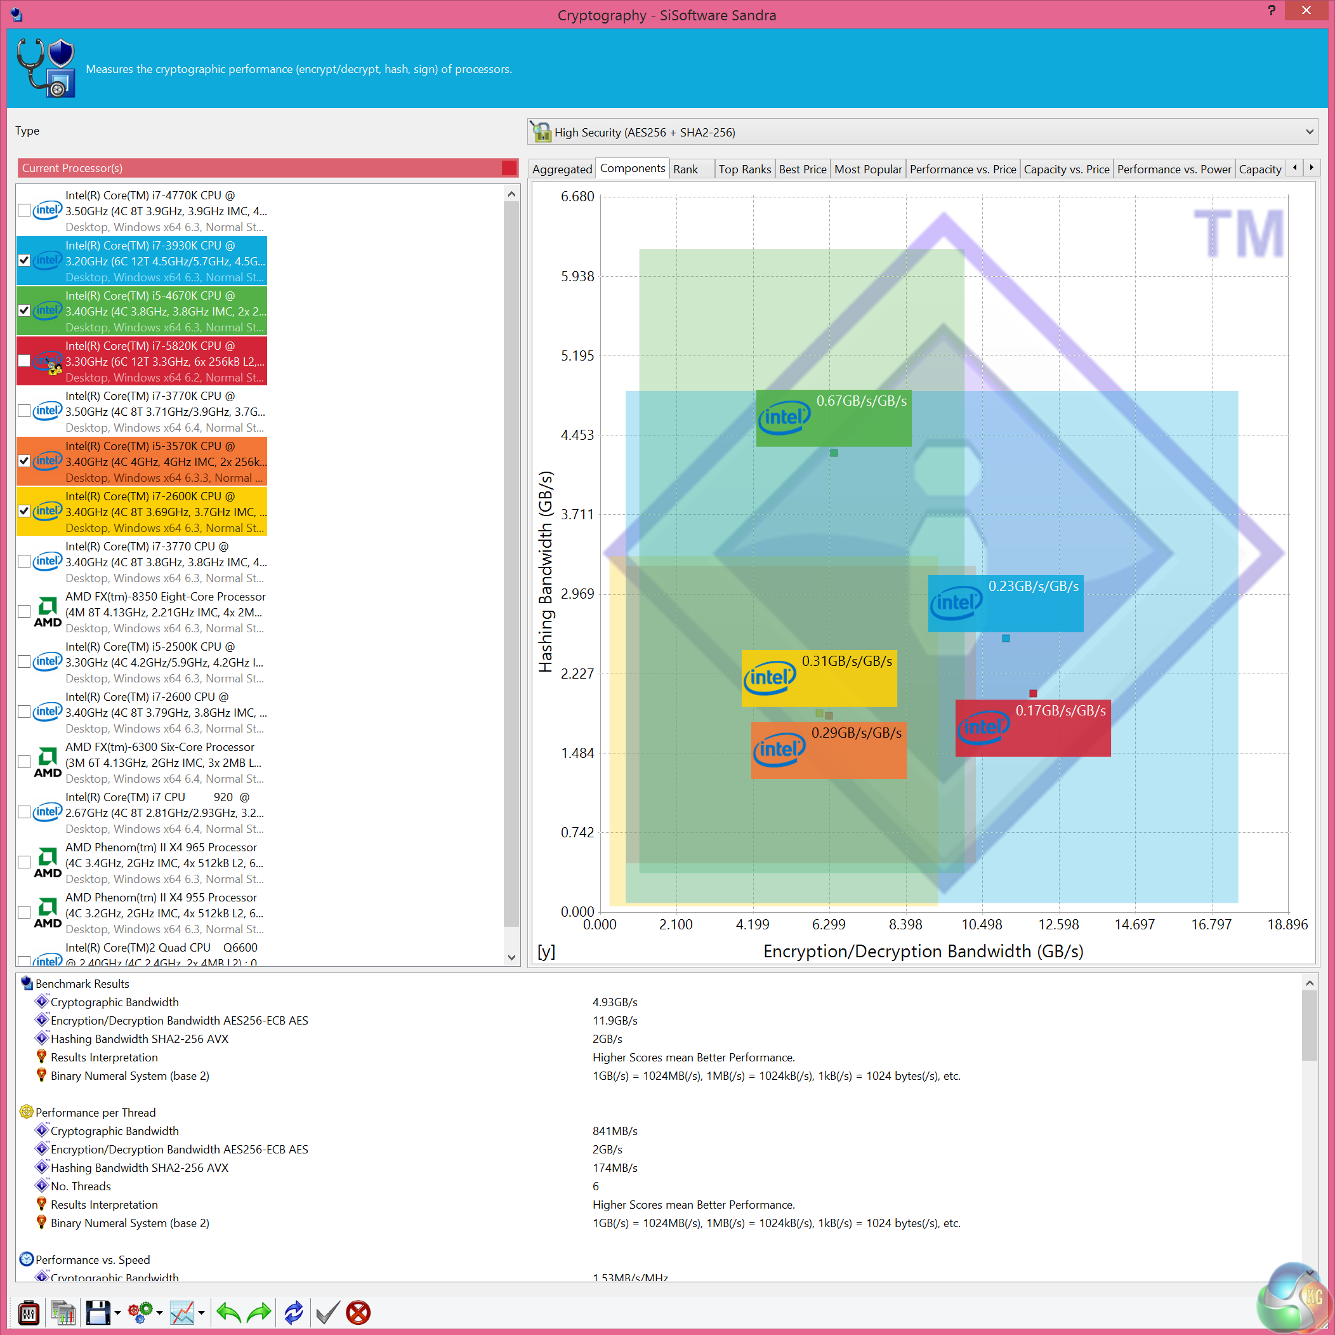Enable the AMD FX-8350 processor checkbox

click(24, 611)
